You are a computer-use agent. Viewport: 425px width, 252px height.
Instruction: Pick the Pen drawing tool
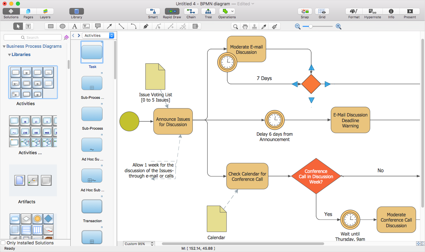click(146, 27)
